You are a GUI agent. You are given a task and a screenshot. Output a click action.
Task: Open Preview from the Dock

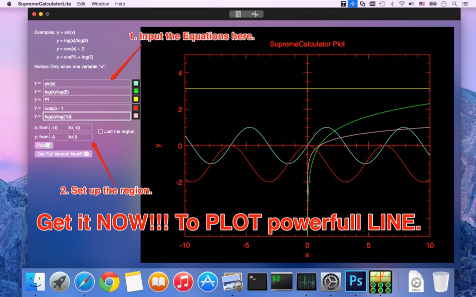coord(232,282)
